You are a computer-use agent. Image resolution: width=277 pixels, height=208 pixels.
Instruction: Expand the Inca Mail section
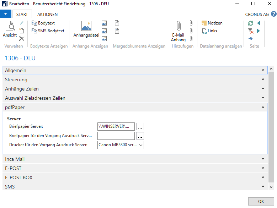135,159
